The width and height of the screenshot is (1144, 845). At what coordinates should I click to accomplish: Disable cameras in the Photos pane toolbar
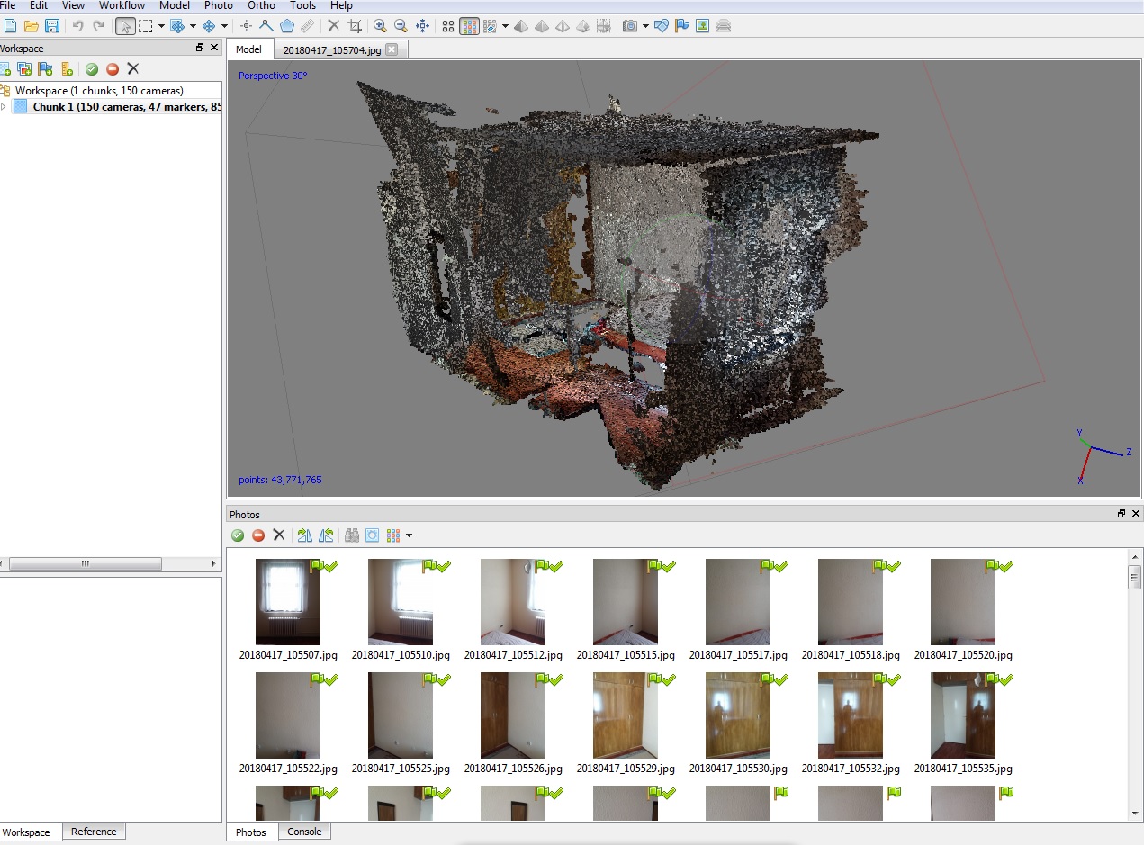[258, 535]
